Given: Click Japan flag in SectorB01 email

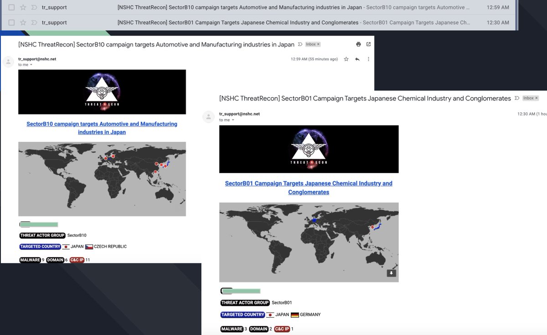Looking at the screenshot, I should point(270,314).
